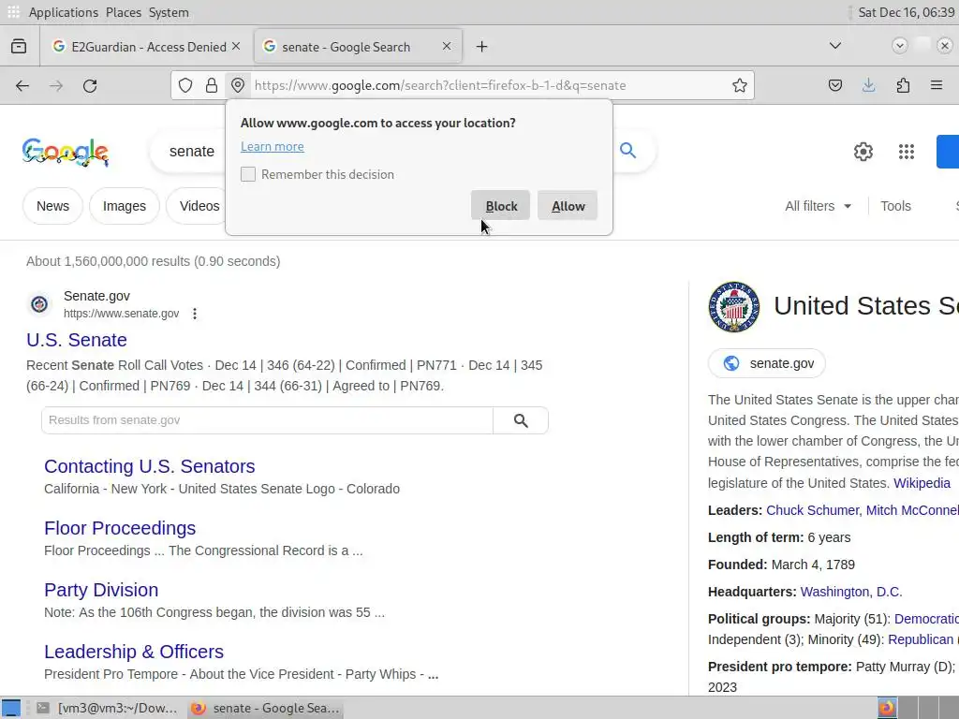Open Party Division link
The height and width of the screenshot is (719, 959).
pyautogui.click(x=101, y=590)
